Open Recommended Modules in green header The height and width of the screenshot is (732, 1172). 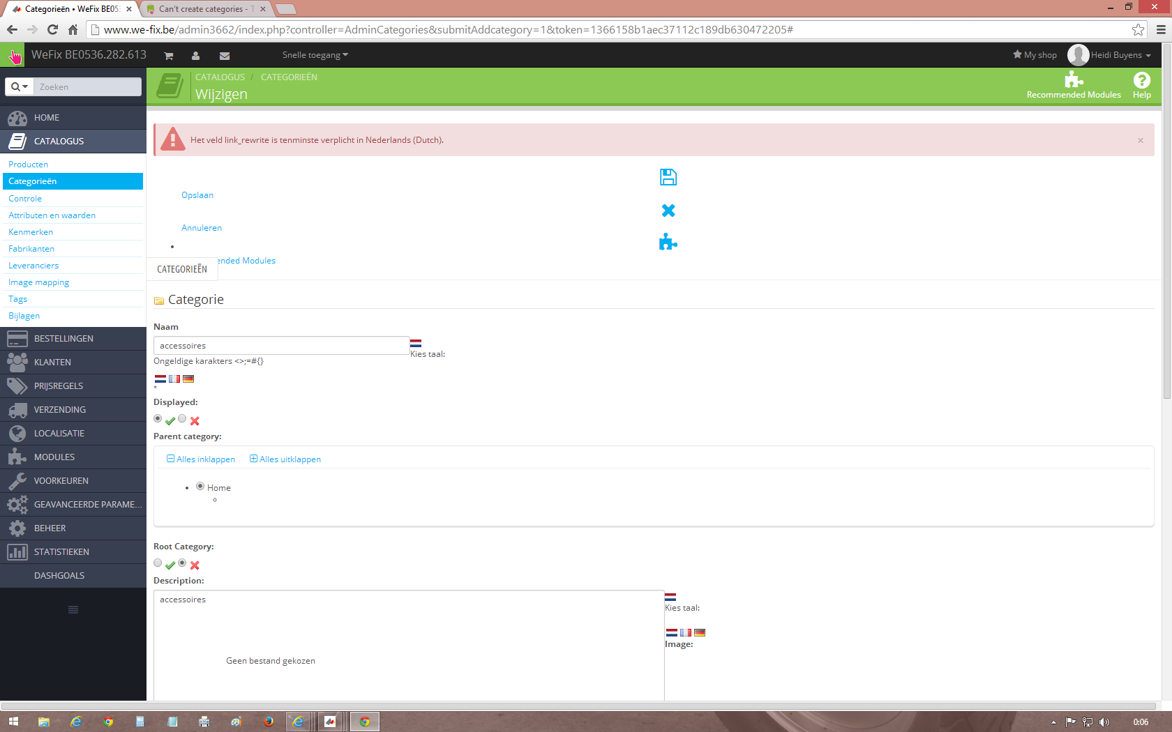(1074, 86)
